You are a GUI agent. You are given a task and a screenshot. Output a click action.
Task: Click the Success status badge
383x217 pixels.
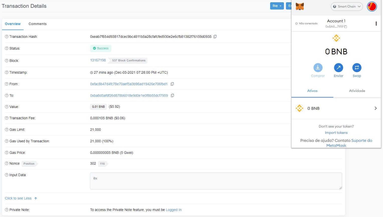pos(101,48)
